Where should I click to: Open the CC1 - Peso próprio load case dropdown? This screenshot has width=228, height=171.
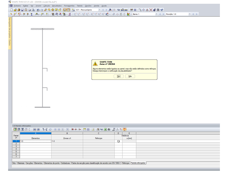click(x=100, y=10)
